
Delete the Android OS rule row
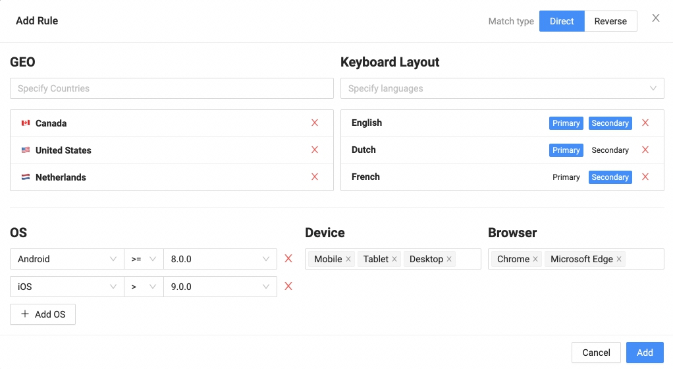coord(288,259)
